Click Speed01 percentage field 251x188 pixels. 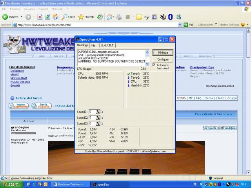(92, 112)
